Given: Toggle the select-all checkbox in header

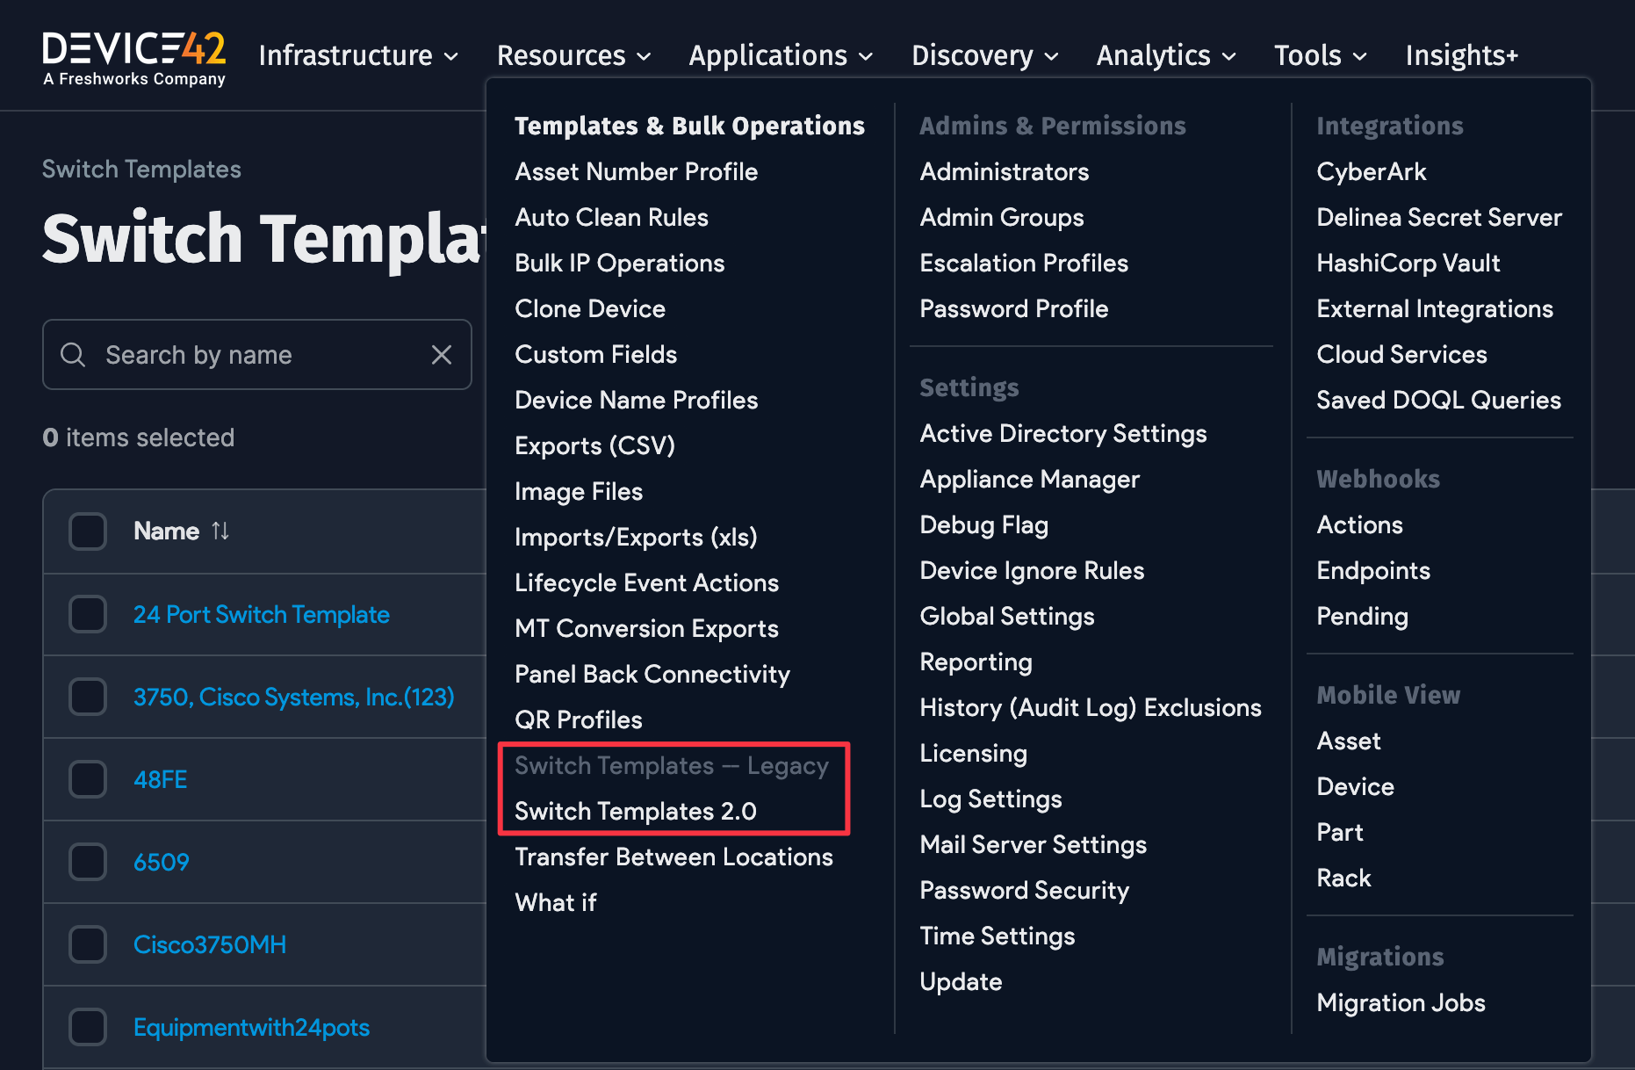Looking at the screenshot, I should [88, 531].
